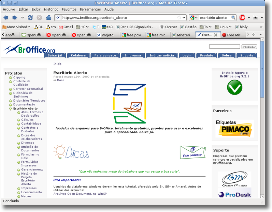272x212 pixels.
Task: Open the Arquivo menu
Action: tap(9, 9)
